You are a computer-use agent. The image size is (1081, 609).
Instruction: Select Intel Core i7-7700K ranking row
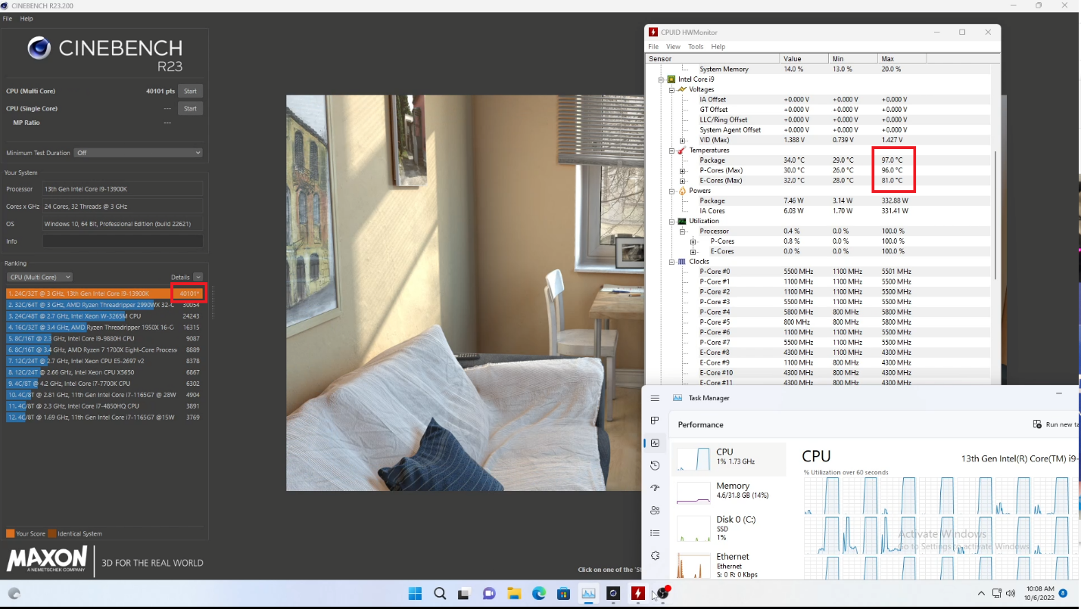tap(104, 384)
